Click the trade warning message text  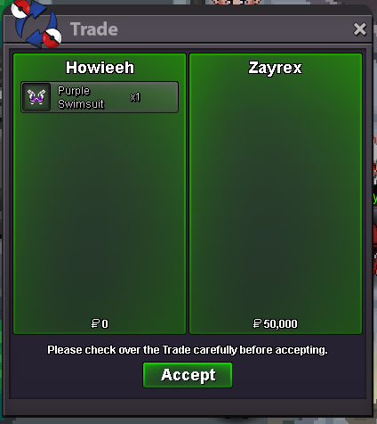(x=188, y=350)
